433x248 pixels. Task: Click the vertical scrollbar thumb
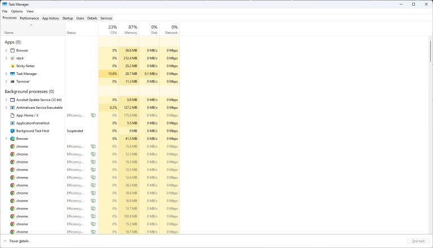coord(430,51)
